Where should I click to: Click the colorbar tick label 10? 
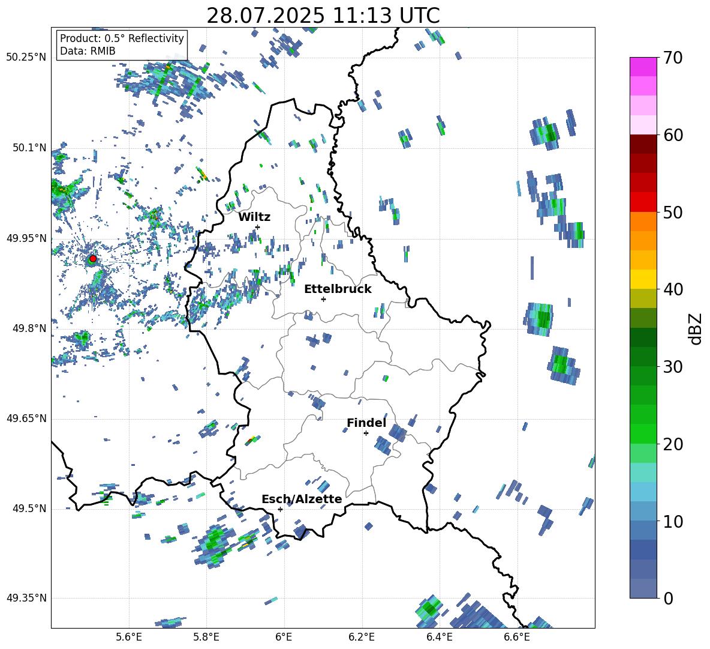[x=673, y=522]
